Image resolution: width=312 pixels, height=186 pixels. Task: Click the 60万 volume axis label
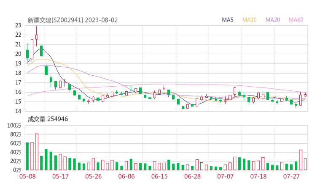pos(16,143)
